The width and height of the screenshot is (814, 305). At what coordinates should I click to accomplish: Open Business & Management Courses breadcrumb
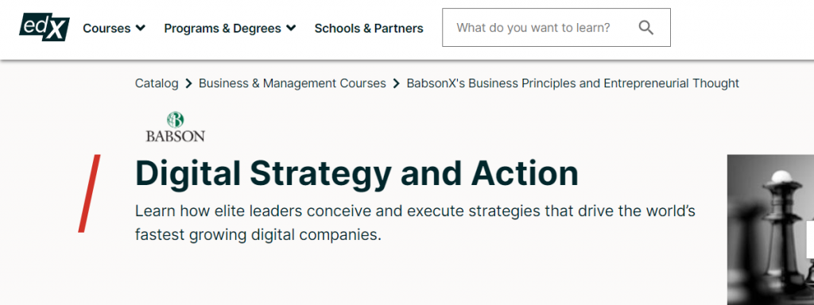[x=293, y=83]
